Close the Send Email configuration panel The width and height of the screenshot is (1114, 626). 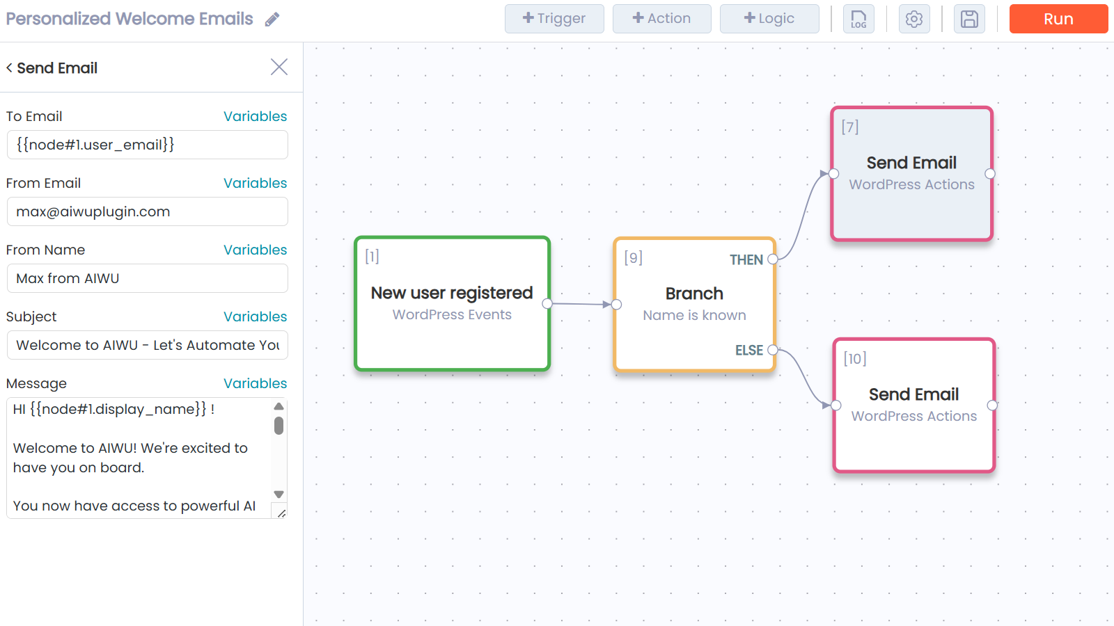point(279,67)
